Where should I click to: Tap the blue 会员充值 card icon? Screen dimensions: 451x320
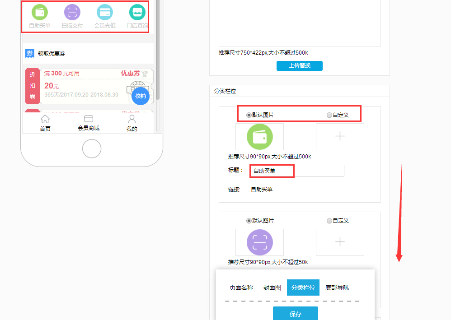click(105, 12)
